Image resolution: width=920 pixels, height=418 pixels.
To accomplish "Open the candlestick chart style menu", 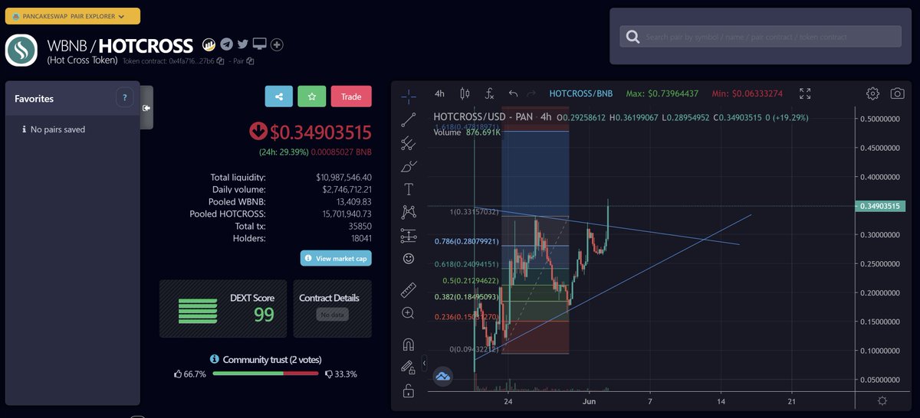I will [464, 93].
